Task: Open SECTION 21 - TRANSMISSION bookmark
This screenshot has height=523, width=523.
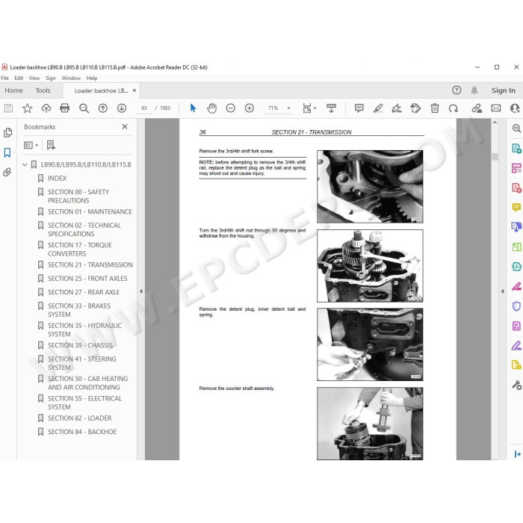Action: coord(90,264)
